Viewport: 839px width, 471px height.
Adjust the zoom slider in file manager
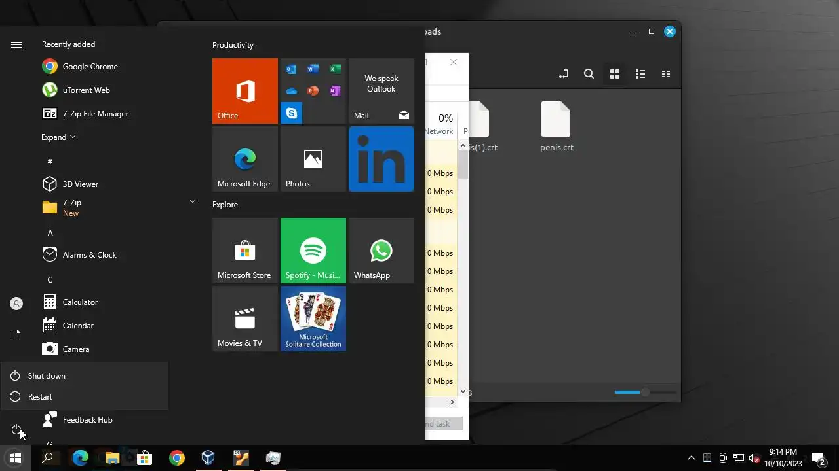[x=645, y=392]
